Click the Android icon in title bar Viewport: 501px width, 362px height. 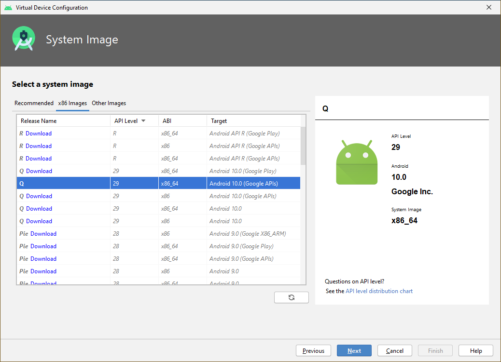(x=8, y=7)
